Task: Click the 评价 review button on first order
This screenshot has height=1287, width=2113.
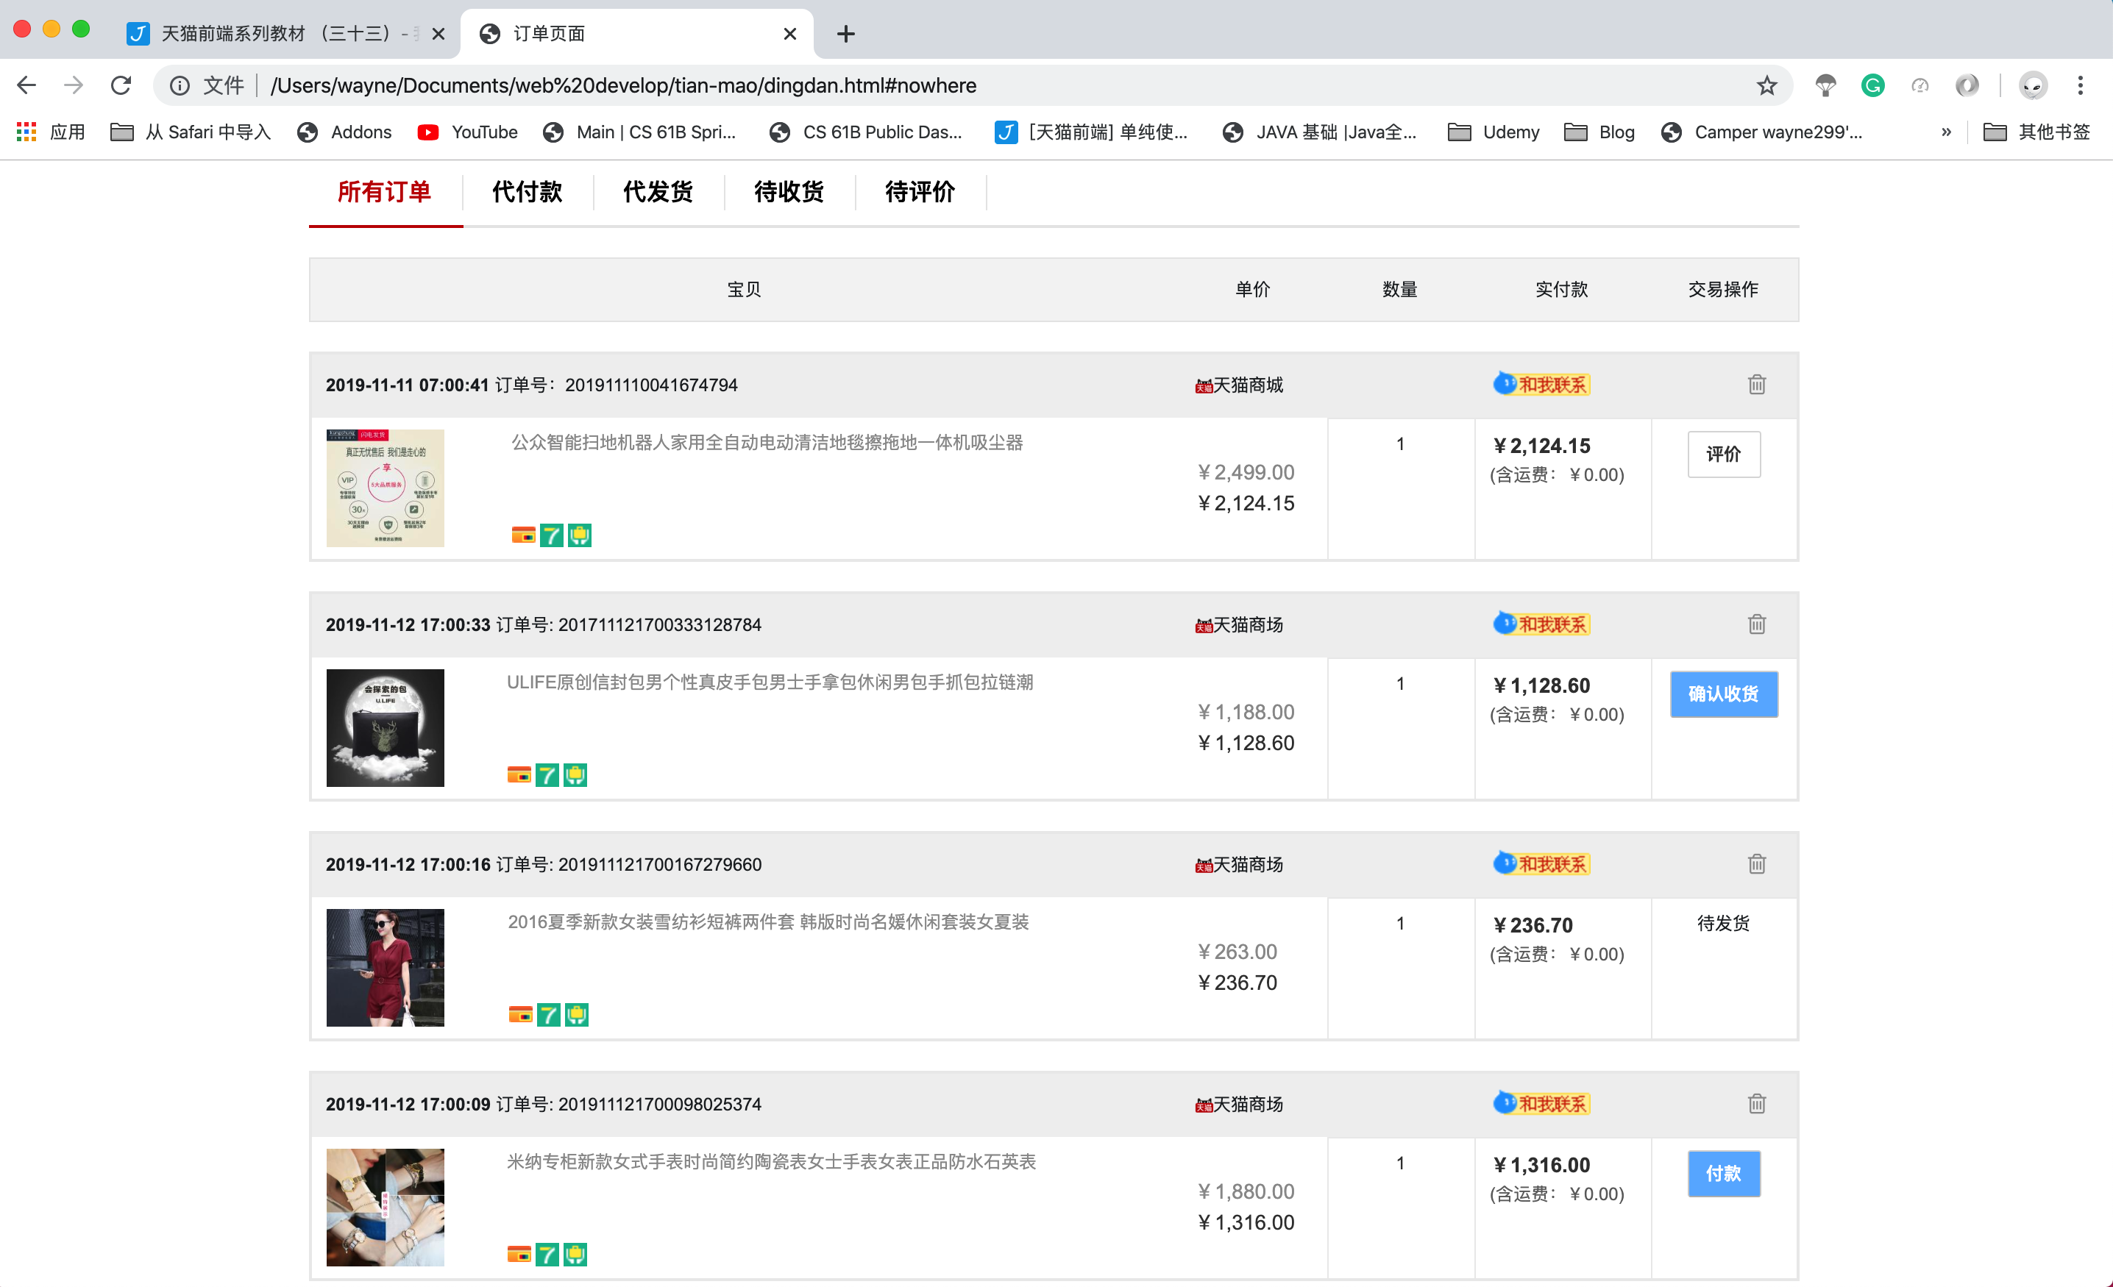Action: tap(1724, 452)
